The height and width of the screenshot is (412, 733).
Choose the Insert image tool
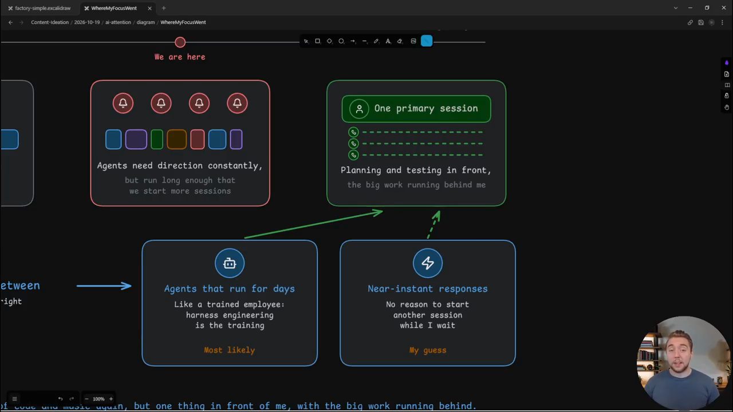pos(413,41)
